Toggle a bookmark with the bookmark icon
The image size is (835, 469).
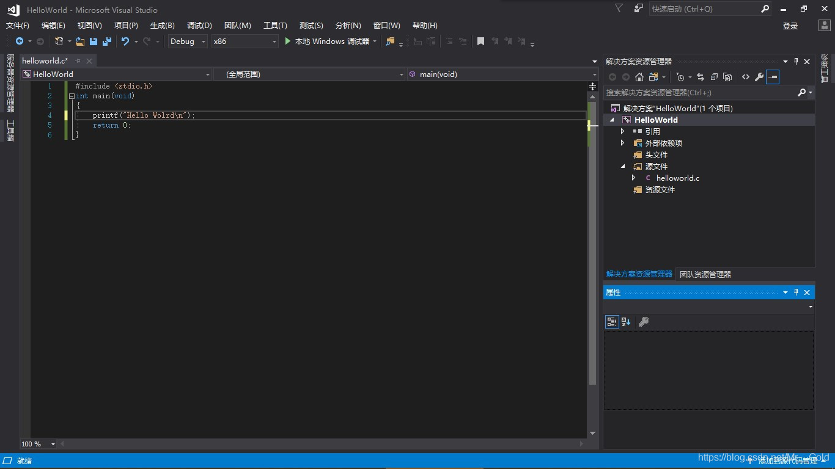point(481,42)
